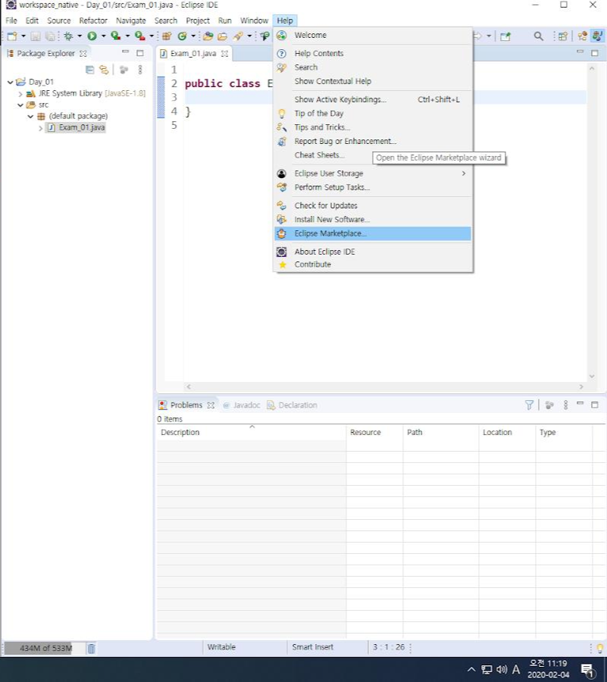
Task: Open the Debug dropdown arrow
Action: coord(80,36)
